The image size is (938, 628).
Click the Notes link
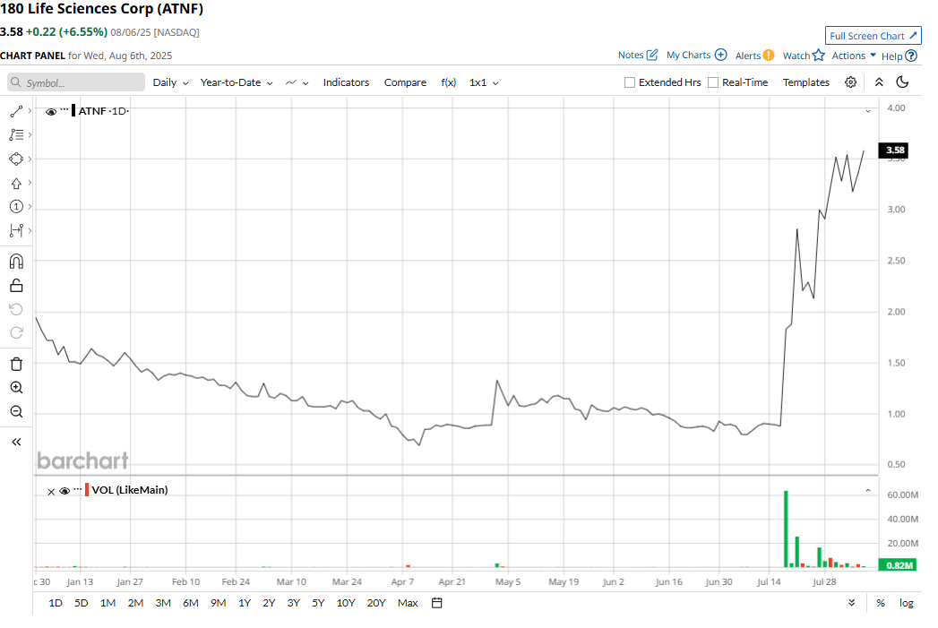631,55
